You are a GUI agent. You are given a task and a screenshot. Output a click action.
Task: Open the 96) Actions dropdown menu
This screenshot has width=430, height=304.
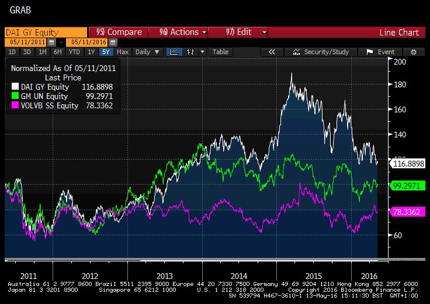click(178, 32)
